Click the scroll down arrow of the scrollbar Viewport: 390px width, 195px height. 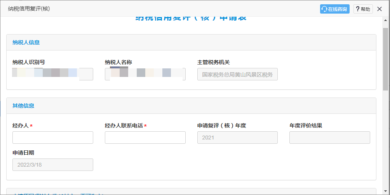pyautogui.click(x=385, y=191)
